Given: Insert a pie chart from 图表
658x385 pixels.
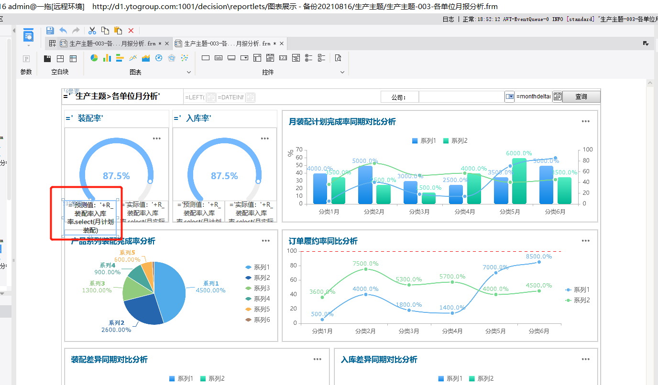Looking at the screenshot, I should (x=94, y=58).
